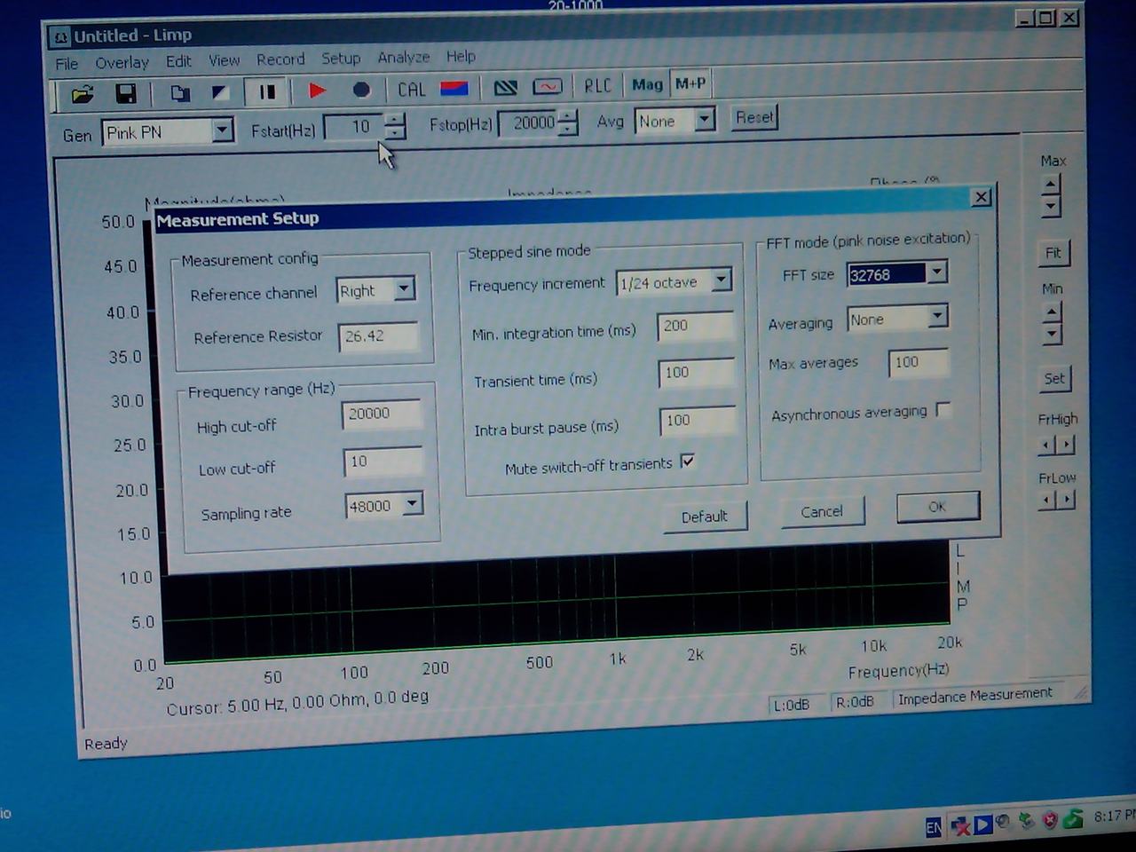Click the red sine wave toolbar icon
Viewport: 1136px width, 852px height.
click(x=547, y=86)
